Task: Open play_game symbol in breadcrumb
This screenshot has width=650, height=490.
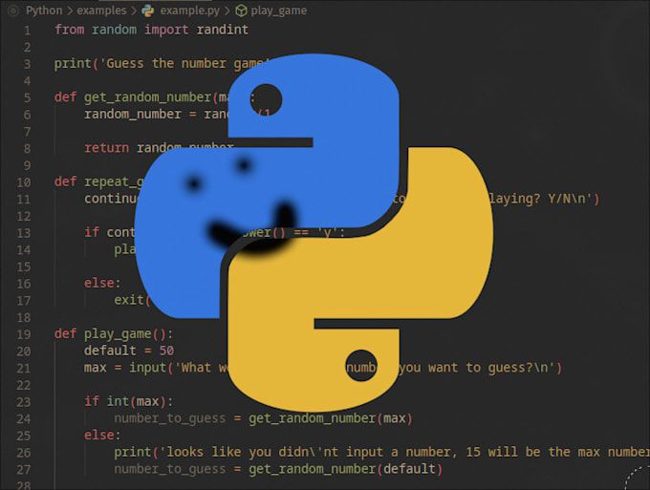Action: pyautogui.click(x=278, y=11)
